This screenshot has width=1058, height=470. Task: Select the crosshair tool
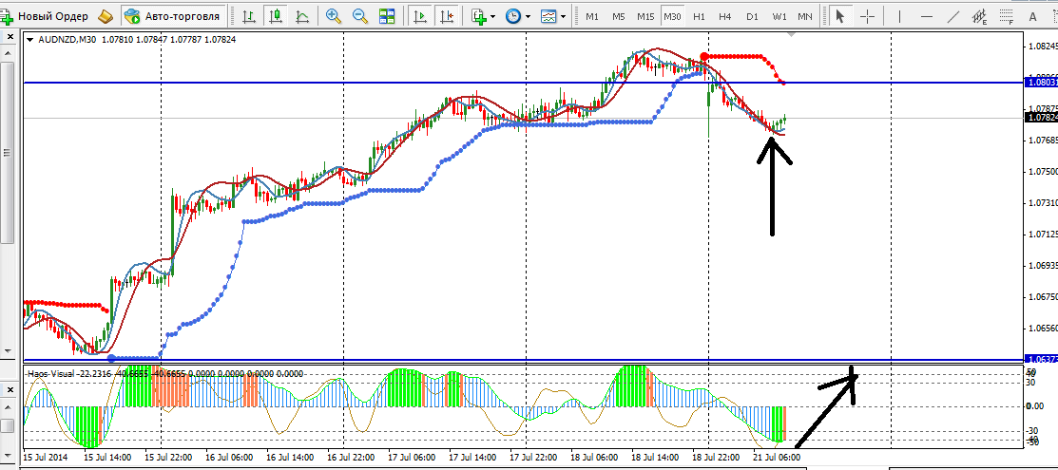pos(867,16)
